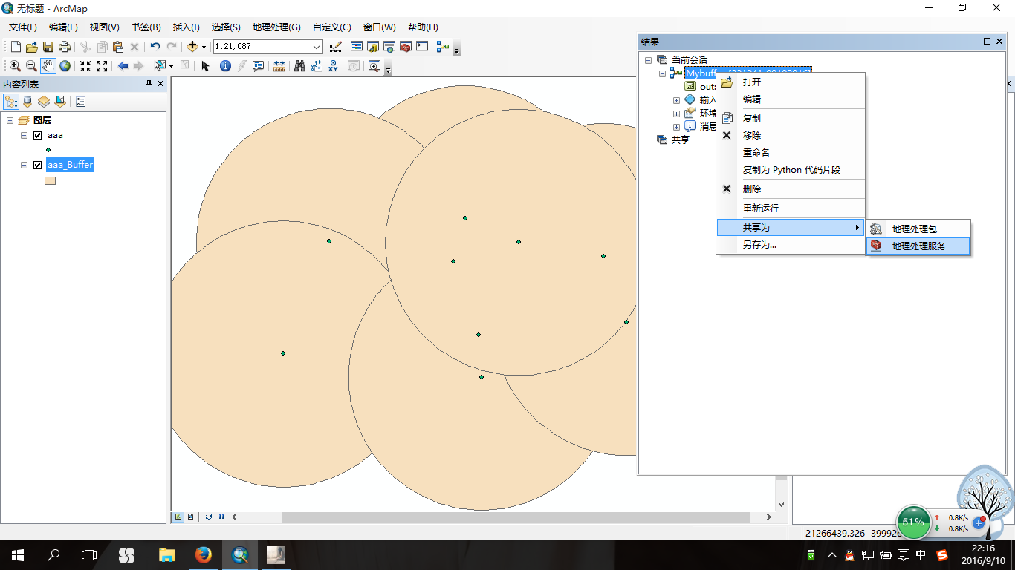The width and height of the screenshot is (1015, 570).
Task: Click the Undo arrow icon
Action: 155,46
